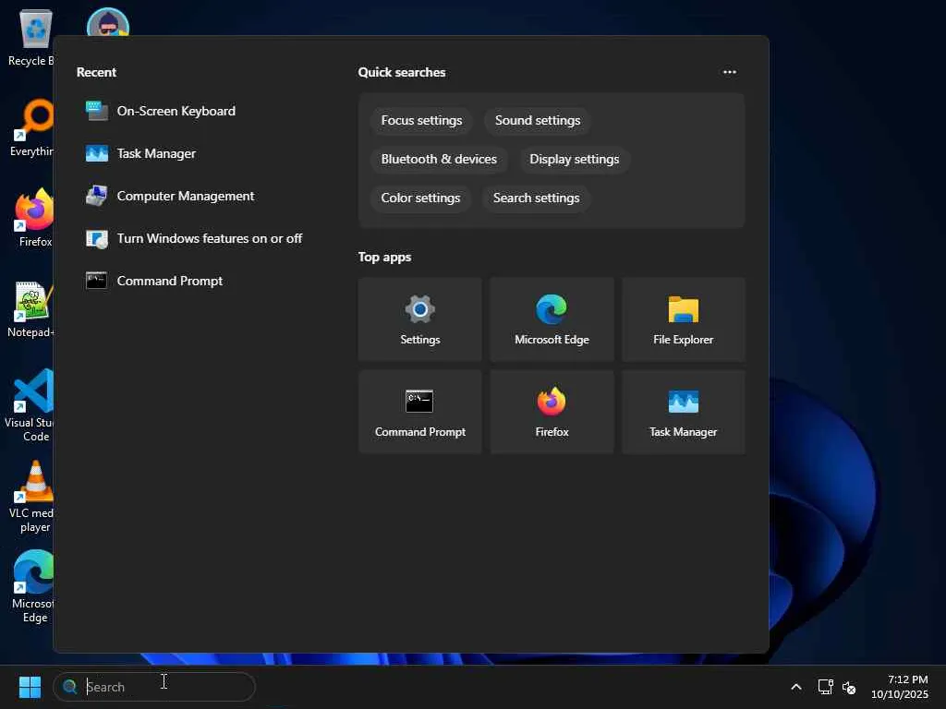Open the clock and date flyout

899,687
